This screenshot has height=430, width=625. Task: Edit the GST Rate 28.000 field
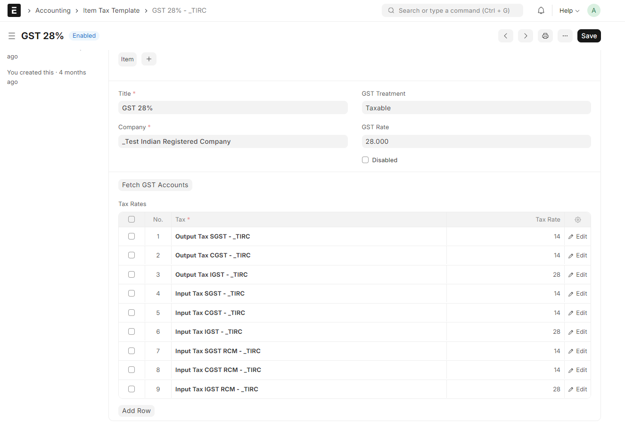click(476, 141)
